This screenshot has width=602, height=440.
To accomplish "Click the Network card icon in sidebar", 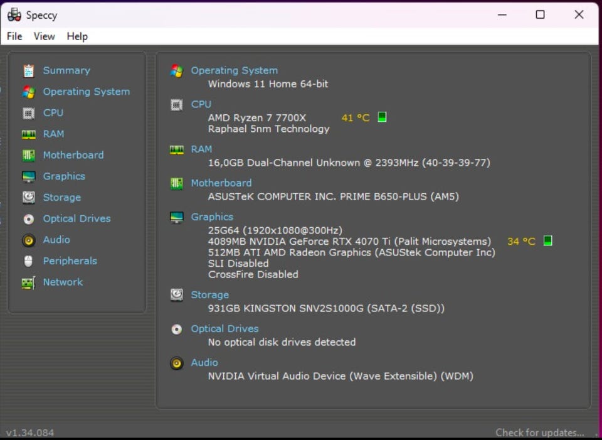I will pyautogui.click(x=28, y=283).
